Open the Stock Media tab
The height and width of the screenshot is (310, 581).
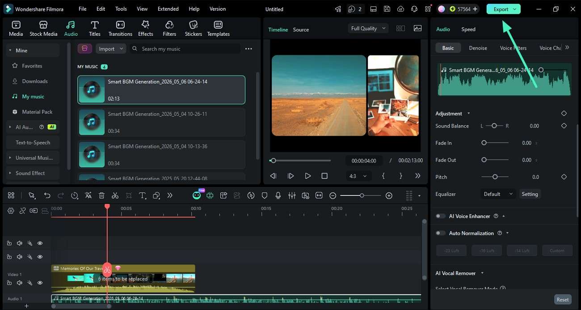(43, 29)
